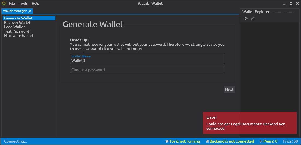Viewport: 301px width, 145px height.
Task: Select Hardware Wallet in the sidebar
Action: tap(29, 36)
